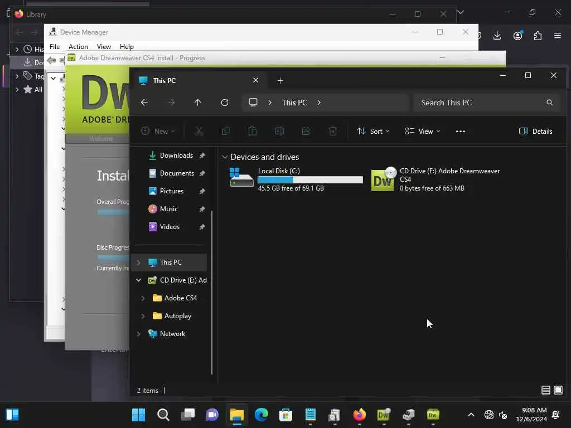Image resolution: width=571 pixels, height=428 pixels.
Task: Expand Autoplay folder node
Action: tap(143, 316)
